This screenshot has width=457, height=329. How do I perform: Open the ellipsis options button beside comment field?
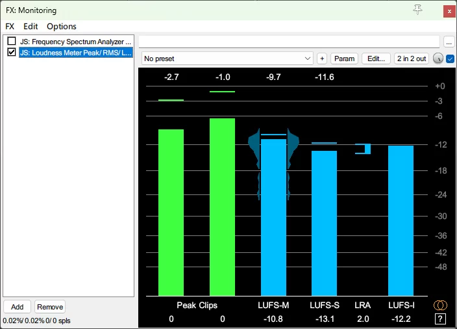click(x=449, y=42)
